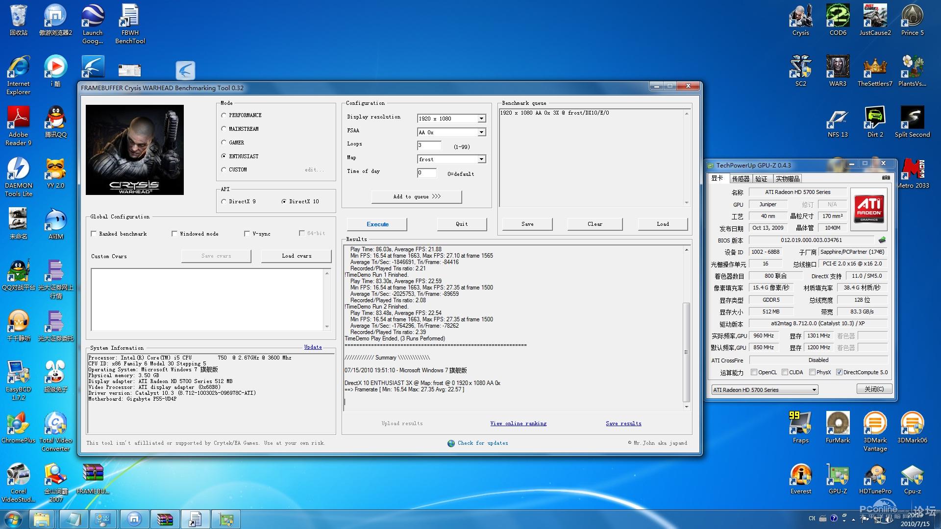941x529 pixels.
Task: Open the FSAA dropdown list
Action: (481, 132)
